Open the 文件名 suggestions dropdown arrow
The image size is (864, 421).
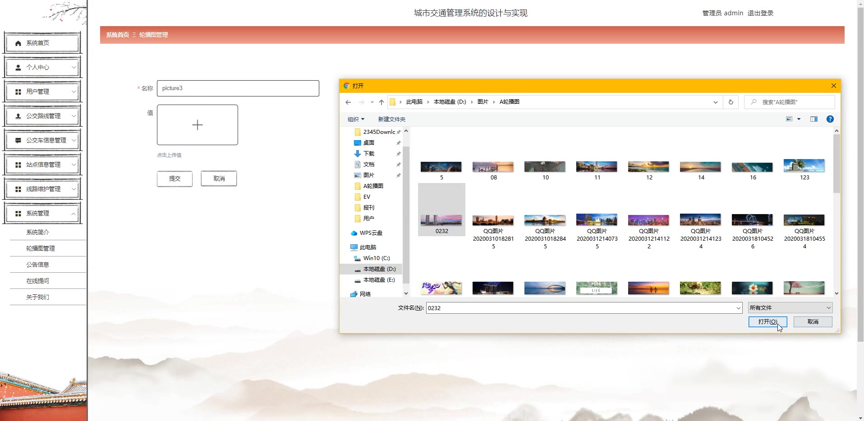(739, 308)
